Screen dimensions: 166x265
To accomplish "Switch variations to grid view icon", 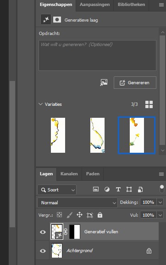I will (x=149, y=104).
